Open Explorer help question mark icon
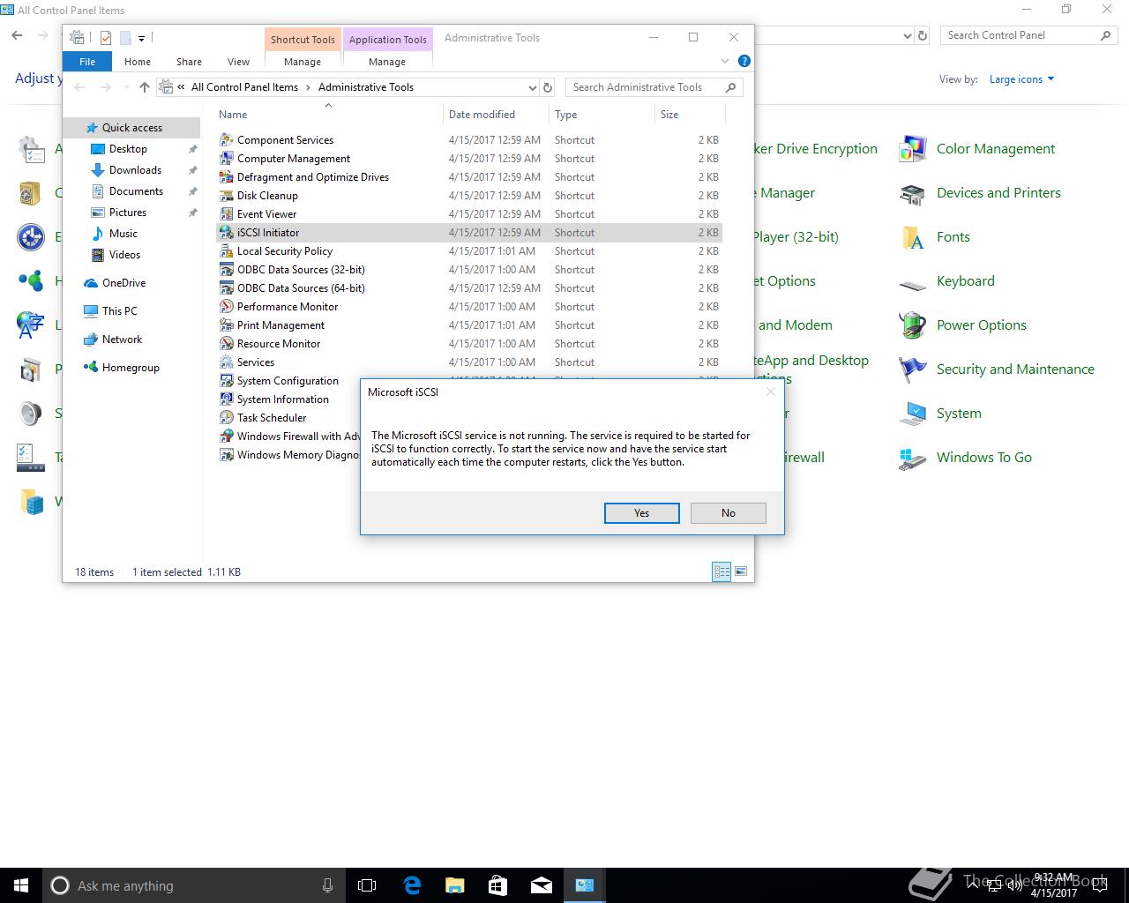 [744, 61]
